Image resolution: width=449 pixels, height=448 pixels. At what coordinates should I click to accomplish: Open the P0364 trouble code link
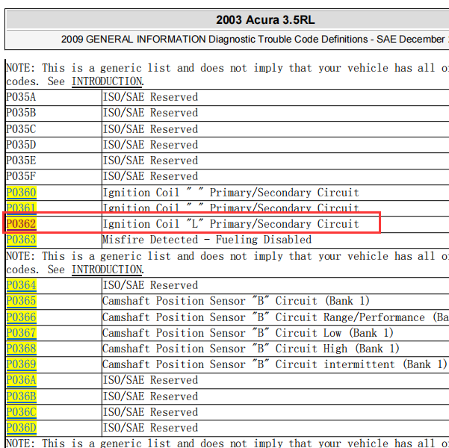coord(22,285)
